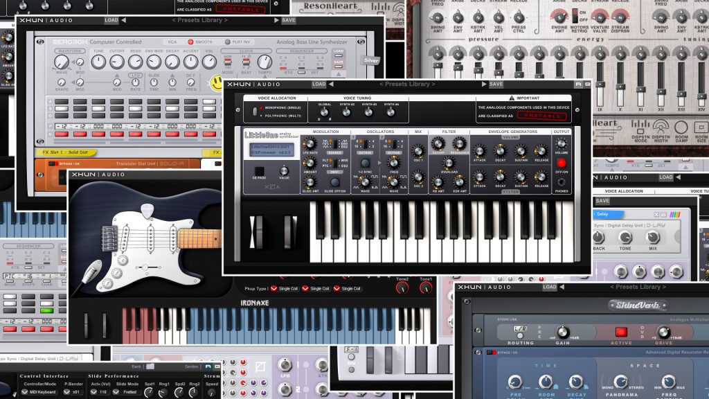709x399 pixels.
Task: Open the second IronAxe Pkup Type dropdown
Action: click(x=315, y=289)
